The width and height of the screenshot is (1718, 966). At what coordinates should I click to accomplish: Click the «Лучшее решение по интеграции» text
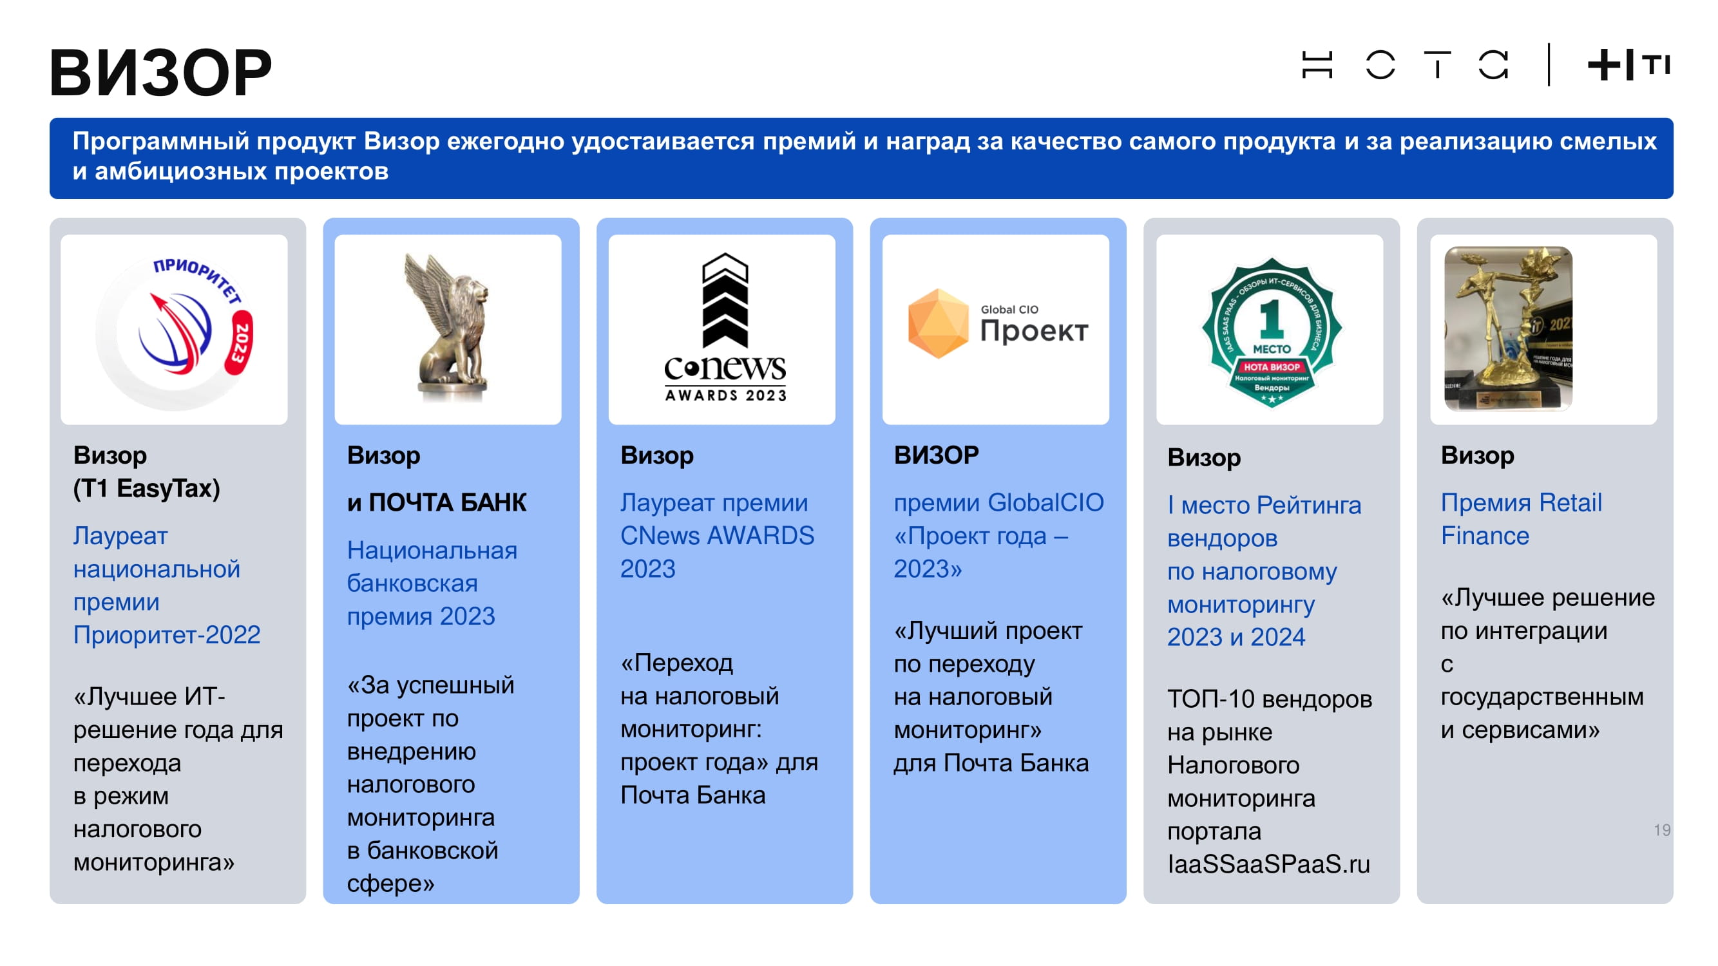1547,663
